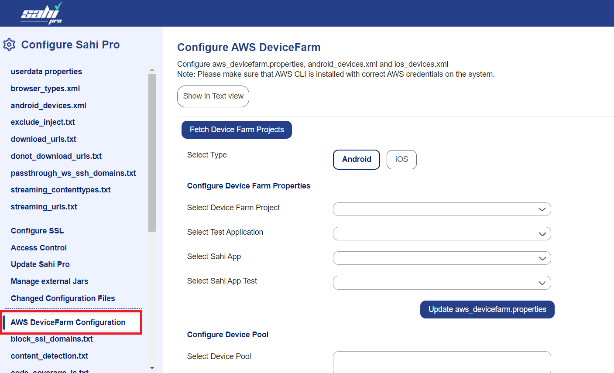Expand the Select Sahi App dropdown
This screenshot has width=614, height=373.
(x=442, y=258)
